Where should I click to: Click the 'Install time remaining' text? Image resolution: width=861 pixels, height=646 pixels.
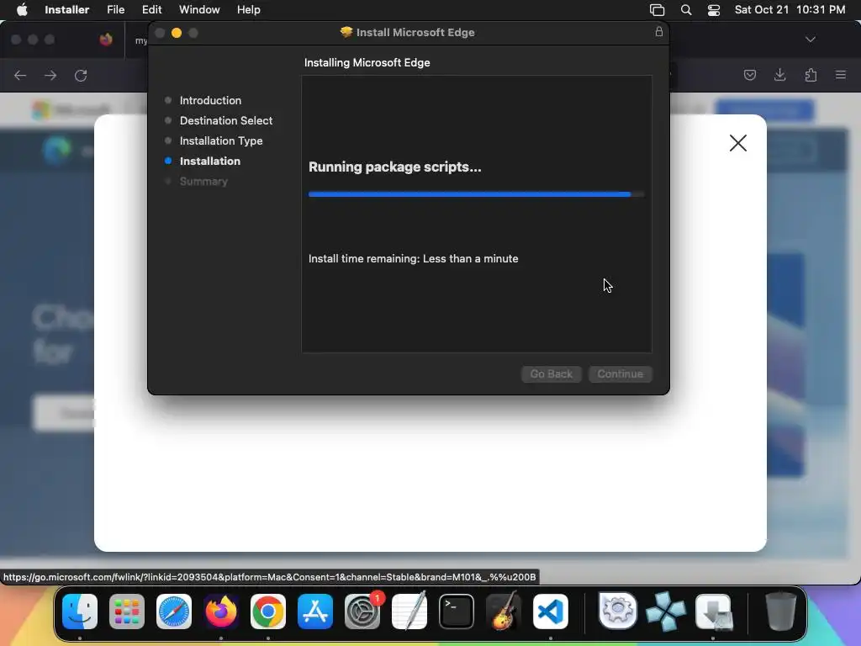(x=414, y=259)
